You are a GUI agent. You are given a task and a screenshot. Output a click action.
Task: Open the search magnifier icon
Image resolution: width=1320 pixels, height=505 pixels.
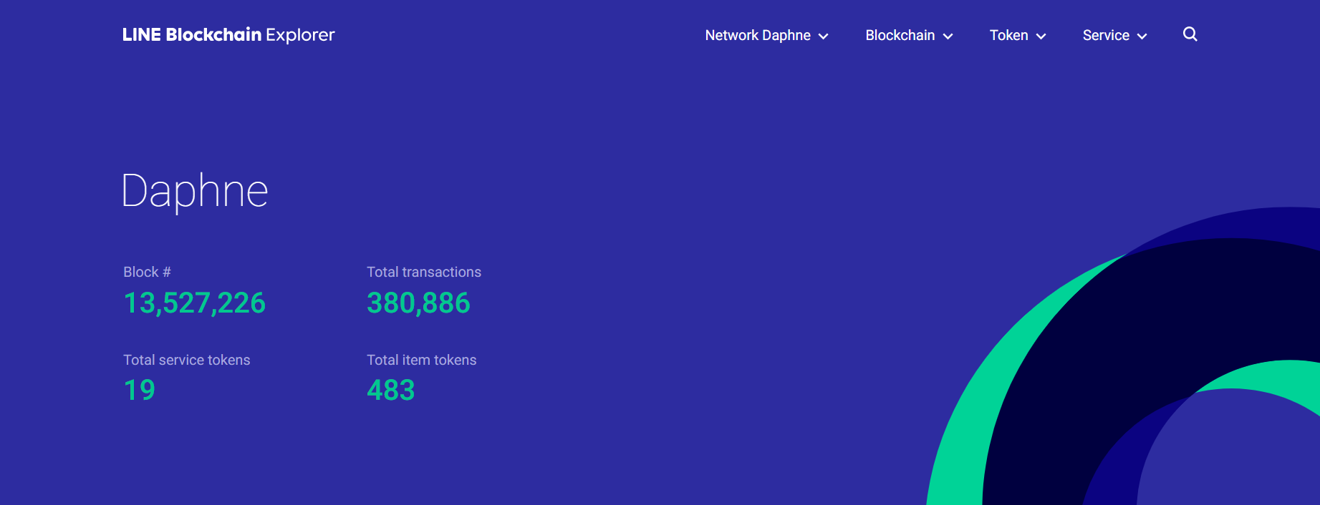[1190, 34]
